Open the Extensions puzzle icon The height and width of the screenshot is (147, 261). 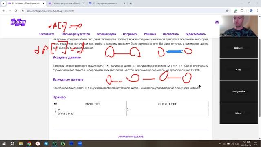pyautogui.click(x=242, y=11)
